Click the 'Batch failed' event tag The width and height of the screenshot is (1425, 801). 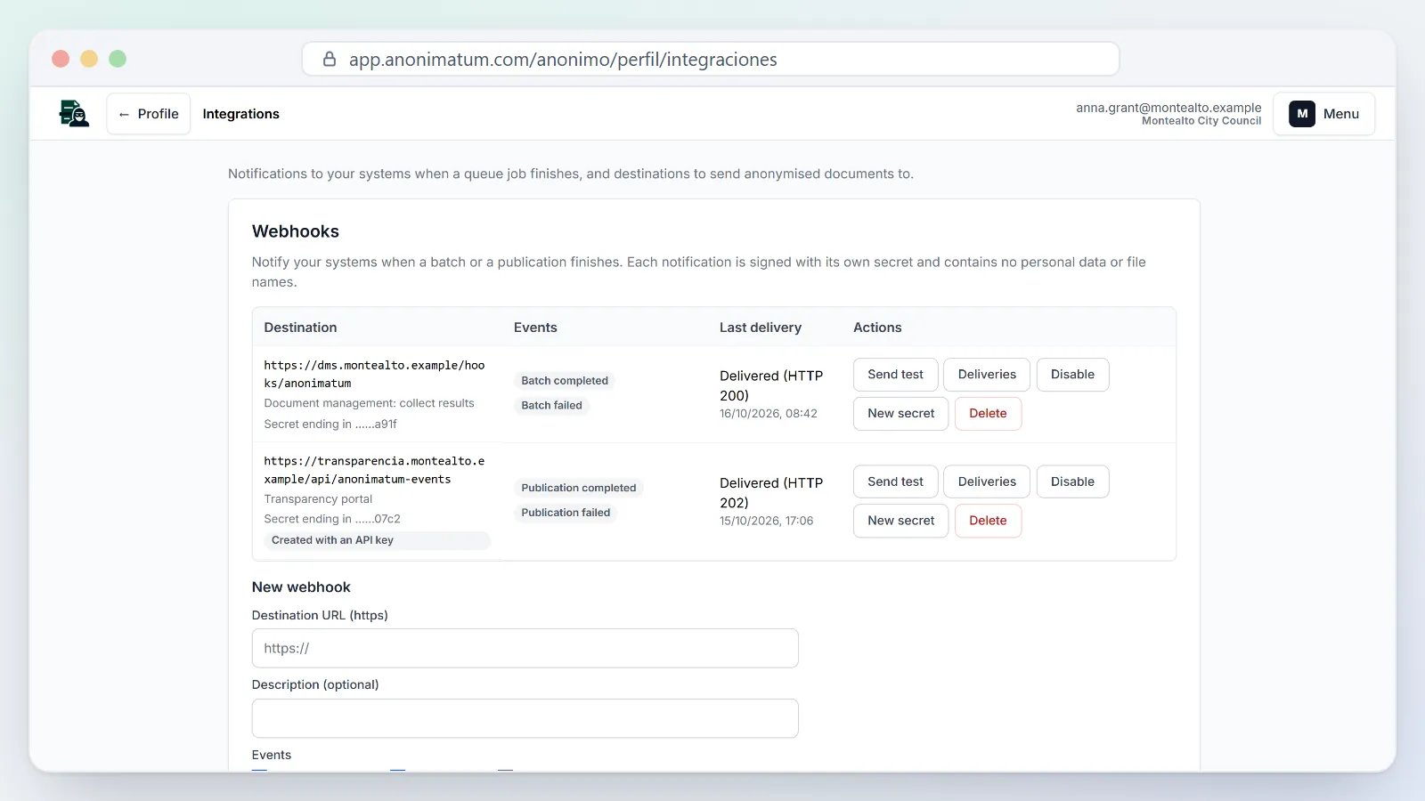(551, 406)
